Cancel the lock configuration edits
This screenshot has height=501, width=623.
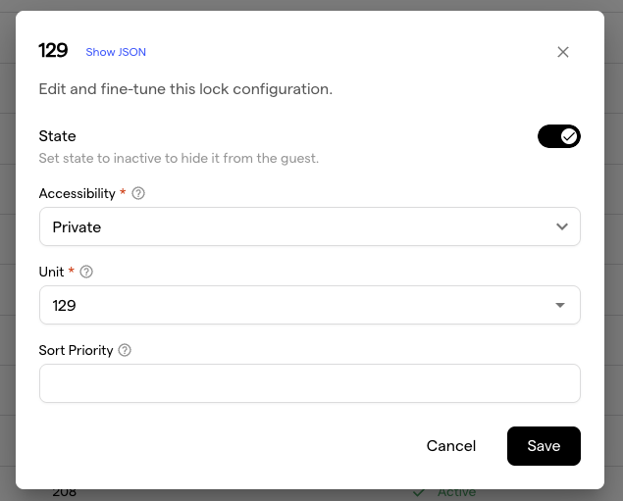(451, 446)
